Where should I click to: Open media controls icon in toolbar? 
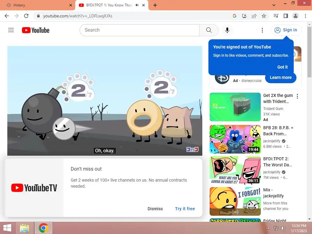pos(276,16)
